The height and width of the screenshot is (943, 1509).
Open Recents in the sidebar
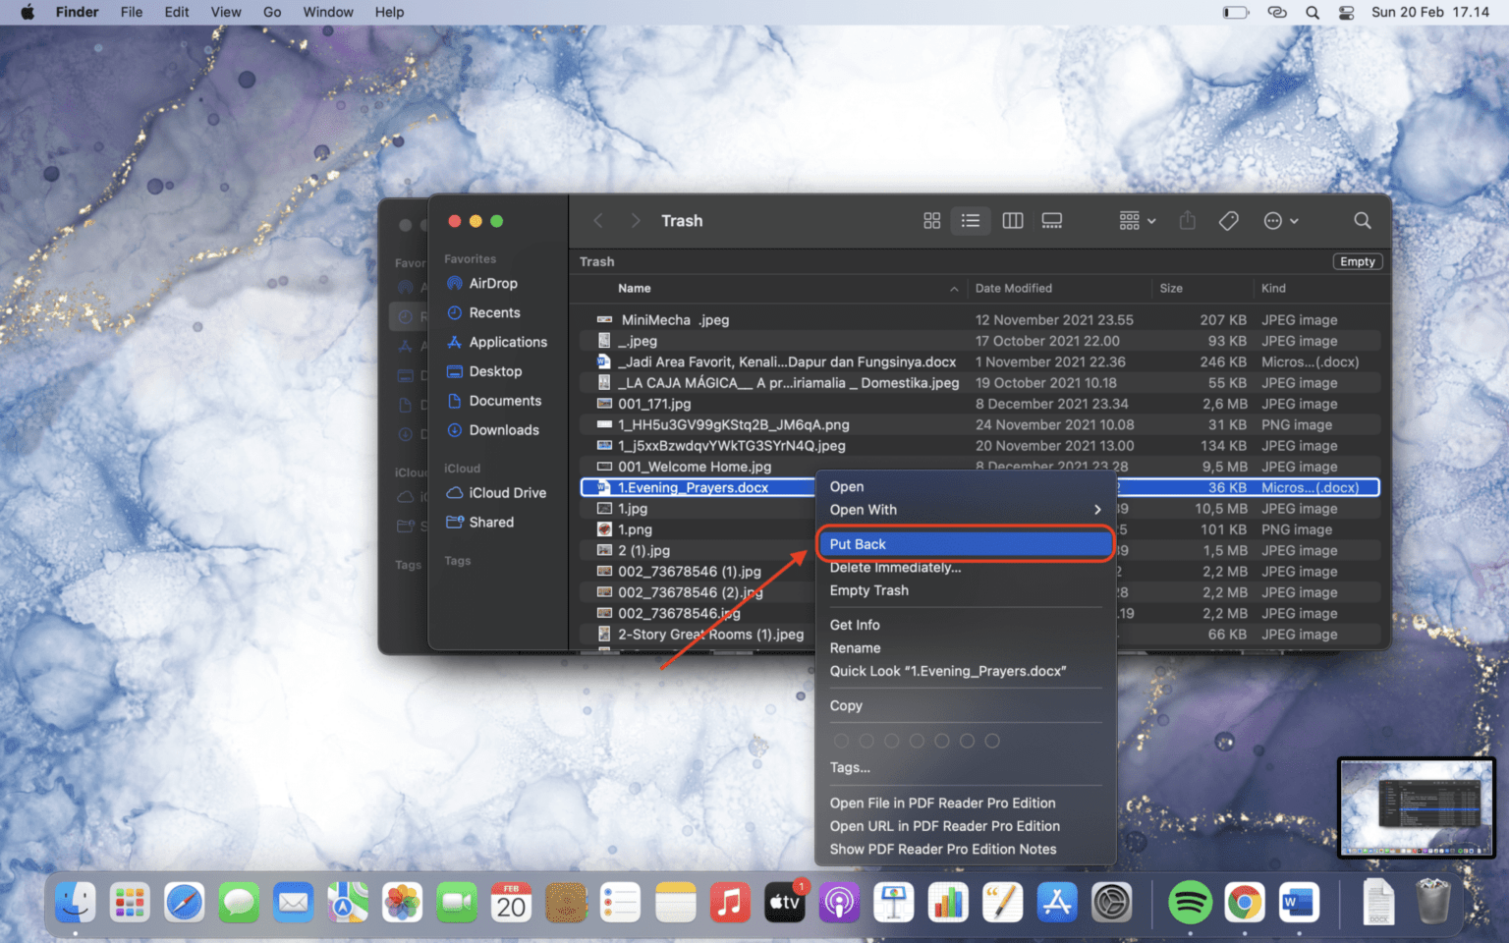tap(494, 312)
